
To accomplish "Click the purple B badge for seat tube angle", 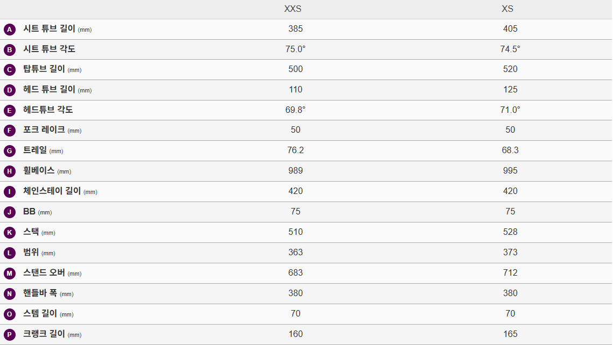I will click(10, 50).
